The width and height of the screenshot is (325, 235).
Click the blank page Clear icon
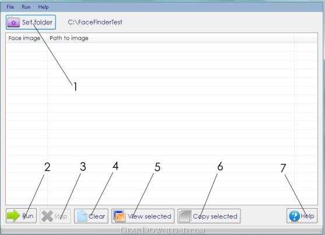[x=82, y=216]
